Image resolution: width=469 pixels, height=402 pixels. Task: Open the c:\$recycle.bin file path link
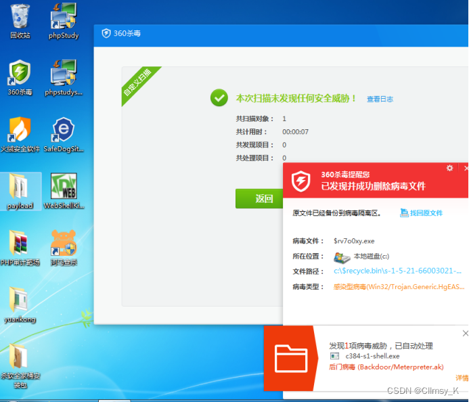[397, 271]
